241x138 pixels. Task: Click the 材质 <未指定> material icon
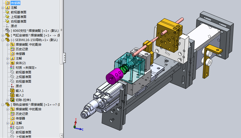click(12, 67)
